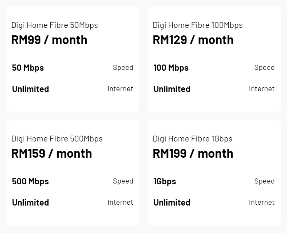The width and height of the screenshot is (287, 233).
Task: Select the RM99 / month price
Action: coord(49,40)
